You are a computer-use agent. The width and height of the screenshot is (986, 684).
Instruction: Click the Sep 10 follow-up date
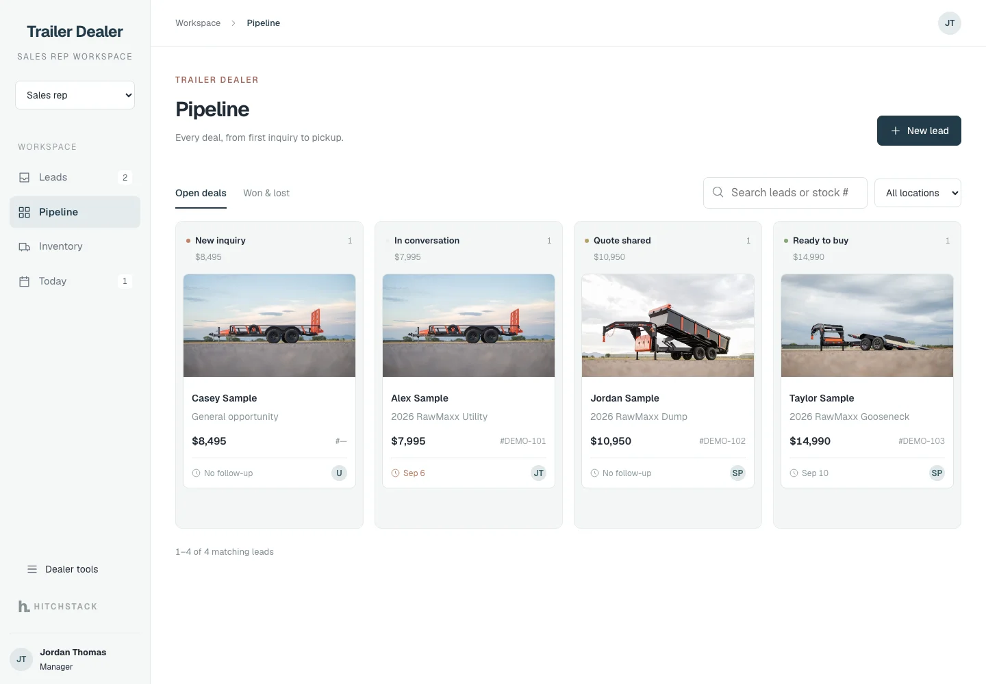pyautogui.click(x=815, y=473)
